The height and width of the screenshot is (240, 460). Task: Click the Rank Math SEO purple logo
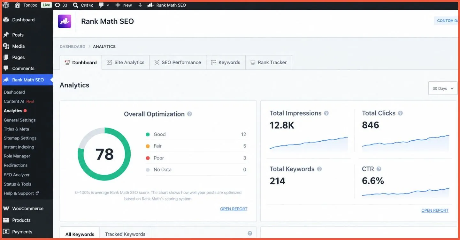tap(65, 21)
